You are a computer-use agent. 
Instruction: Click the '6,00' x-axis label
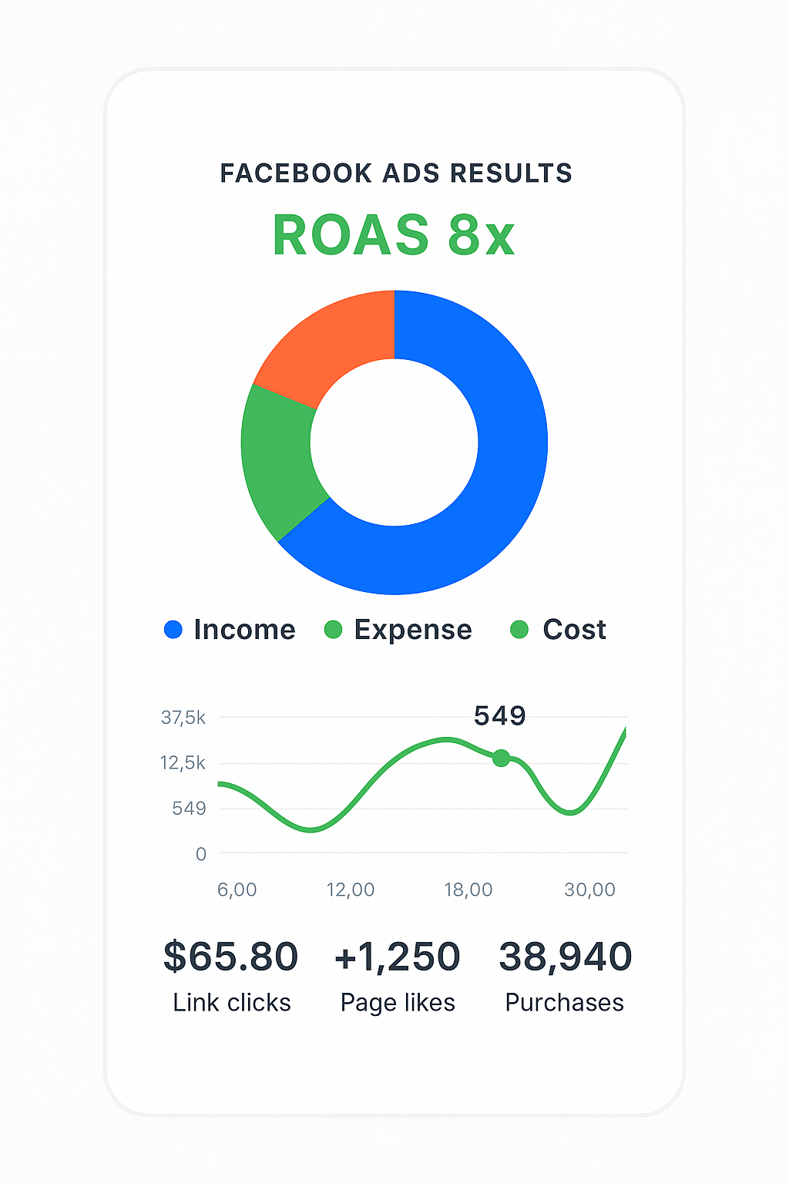(237, 890)
